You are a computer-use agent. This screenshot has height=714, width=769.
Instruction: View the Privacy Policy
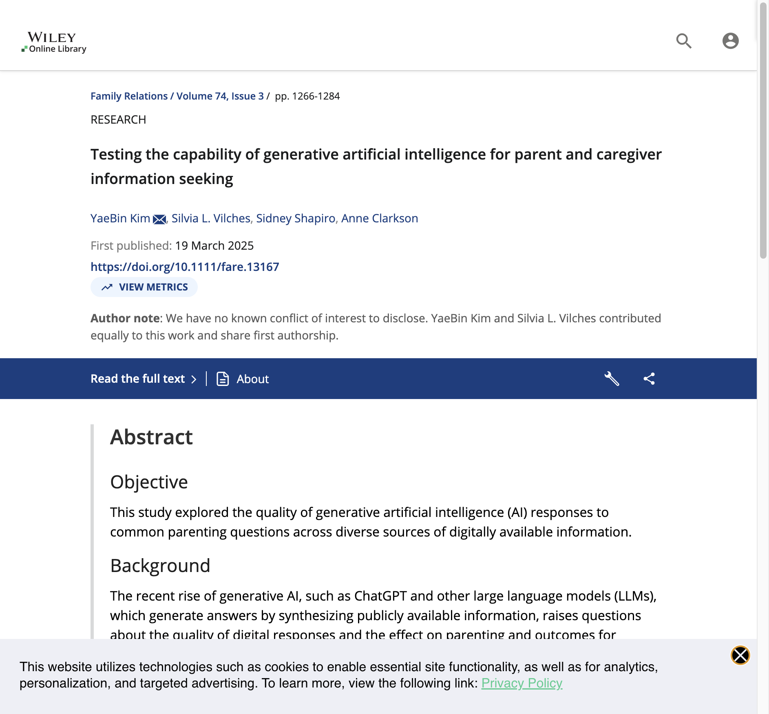point(522,683)
